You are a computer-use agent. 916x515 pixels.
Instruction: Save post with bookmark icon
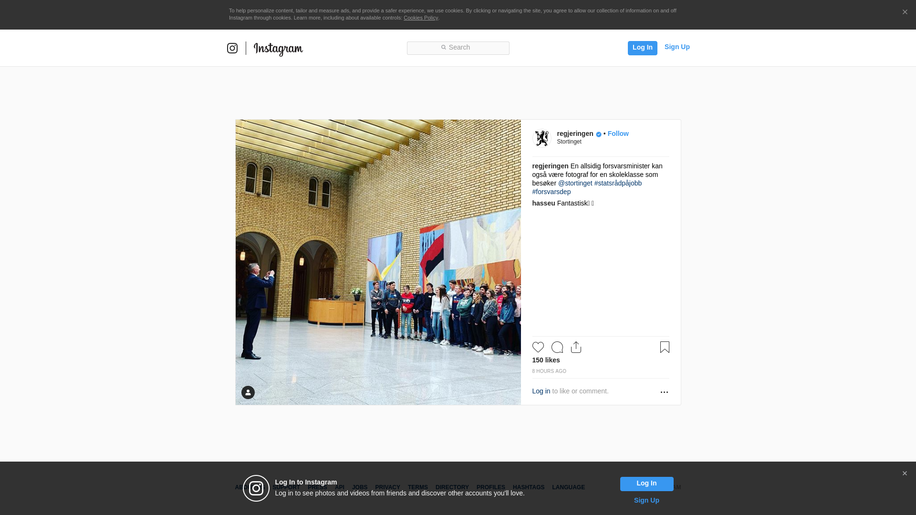[x=665, y=347]
